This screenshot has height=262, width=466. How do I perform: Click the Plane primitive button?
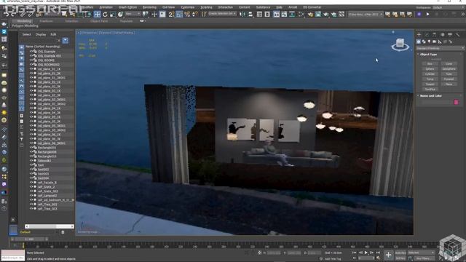[x=449, y=84]
